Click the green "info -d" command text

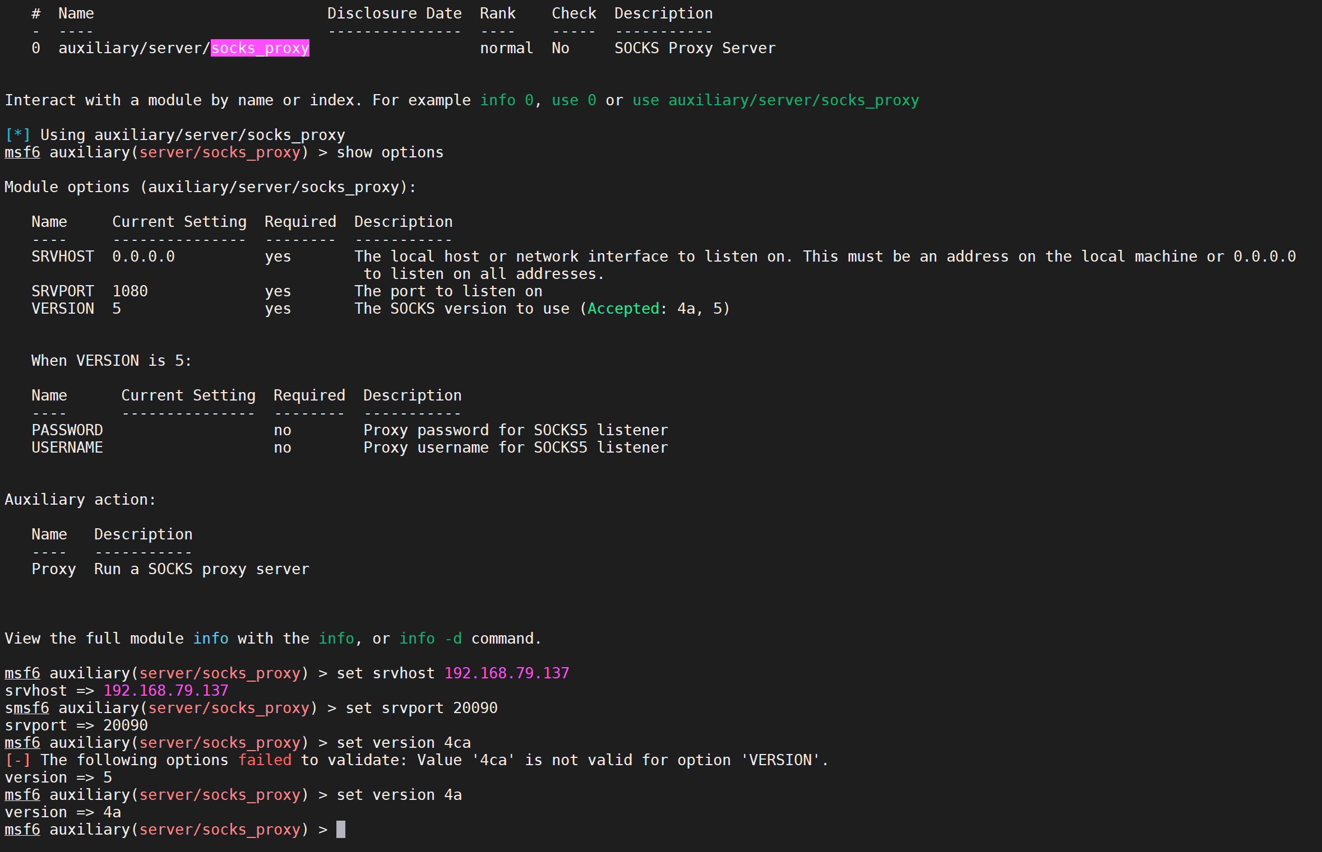click(x=431, y=639)
